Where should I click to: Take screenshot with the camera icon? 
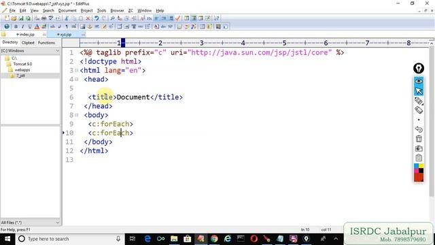click(x=419, y=148)
